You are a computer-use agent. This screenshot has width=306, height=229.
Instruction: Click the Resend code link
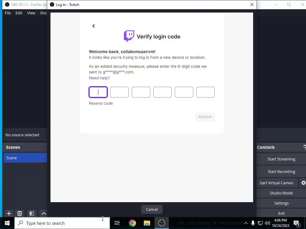(101, 103)
